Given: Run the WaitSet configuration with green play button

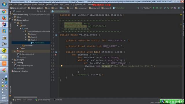Looking at the screenshot, I should (x=154, y=8).
